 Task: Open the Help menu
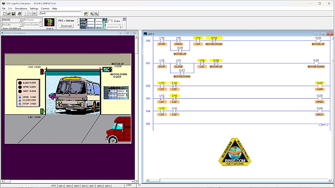coord(54,8)
